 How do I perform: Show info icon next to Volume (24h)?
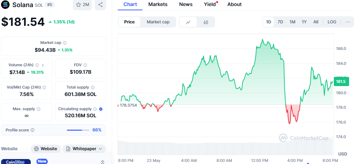37,65
